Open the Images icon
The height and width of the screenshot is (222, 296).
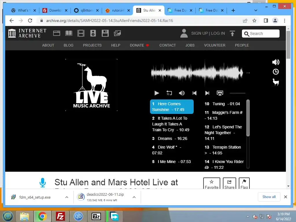(x=117, y=33)
